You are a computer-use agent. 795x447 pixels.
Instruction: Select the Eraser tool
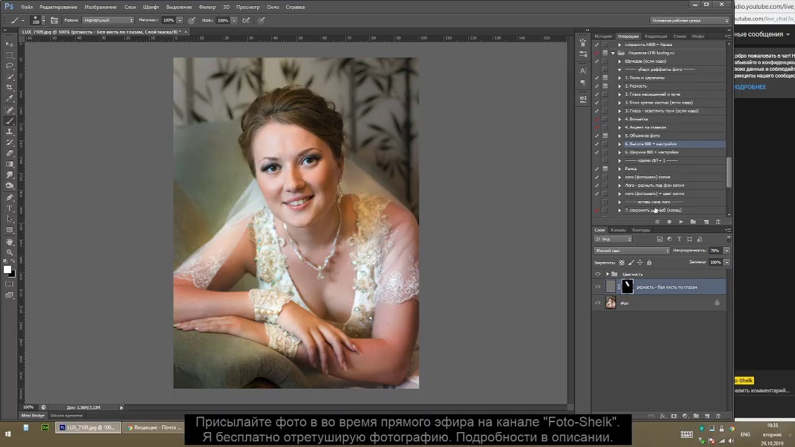click(10, 153)
